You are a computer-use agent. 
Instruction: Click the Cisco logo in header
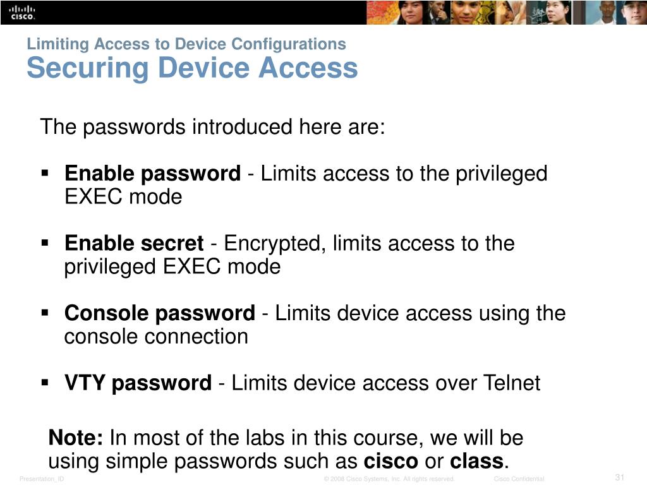point(22,13)
